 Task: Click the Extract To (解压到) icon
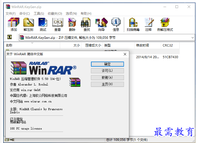point(28,24)
